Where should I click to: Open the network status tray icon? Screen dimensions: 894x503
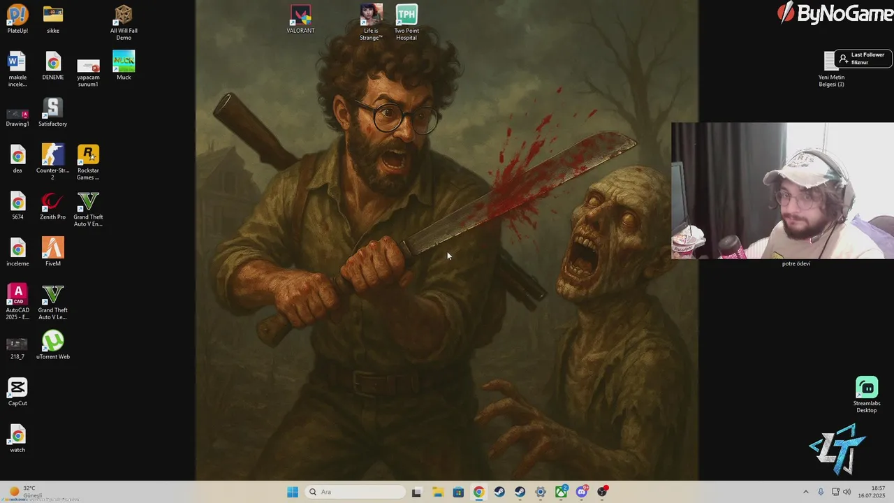click(835, 492)
